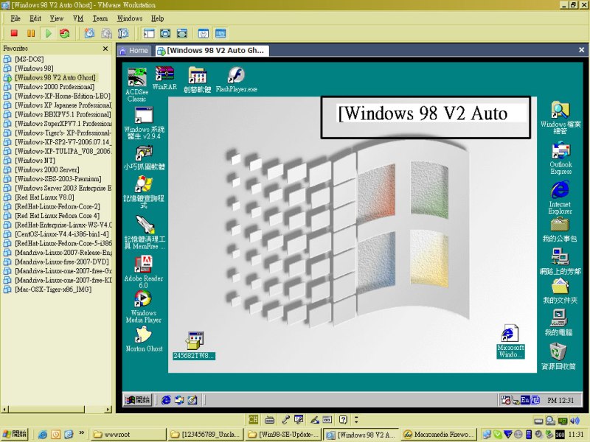590x442 pixels.
Task: Select the Norton Ghost desktop icon
Action: (x=144, y=340)
